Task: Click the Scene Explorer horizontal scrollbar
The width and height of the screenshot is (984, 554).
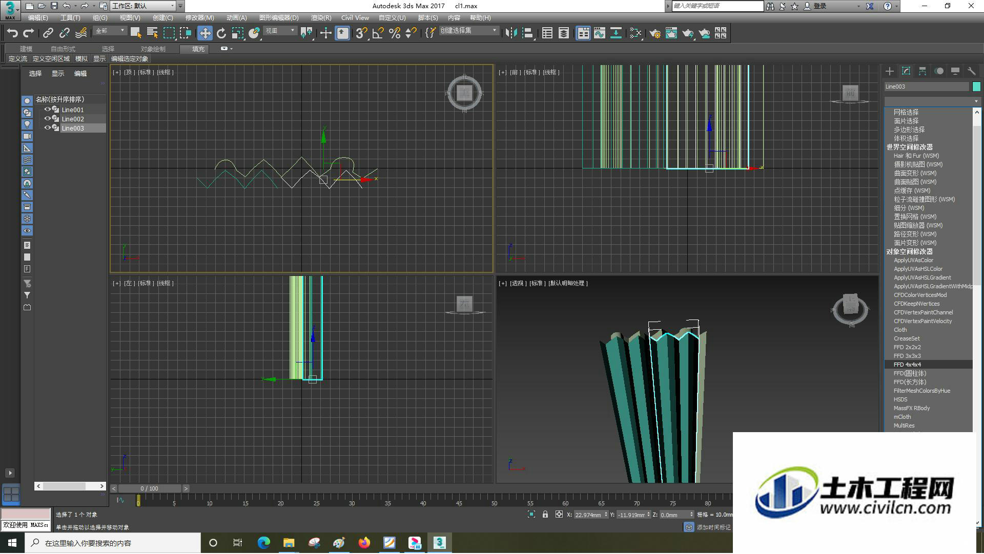Action: 70,486
